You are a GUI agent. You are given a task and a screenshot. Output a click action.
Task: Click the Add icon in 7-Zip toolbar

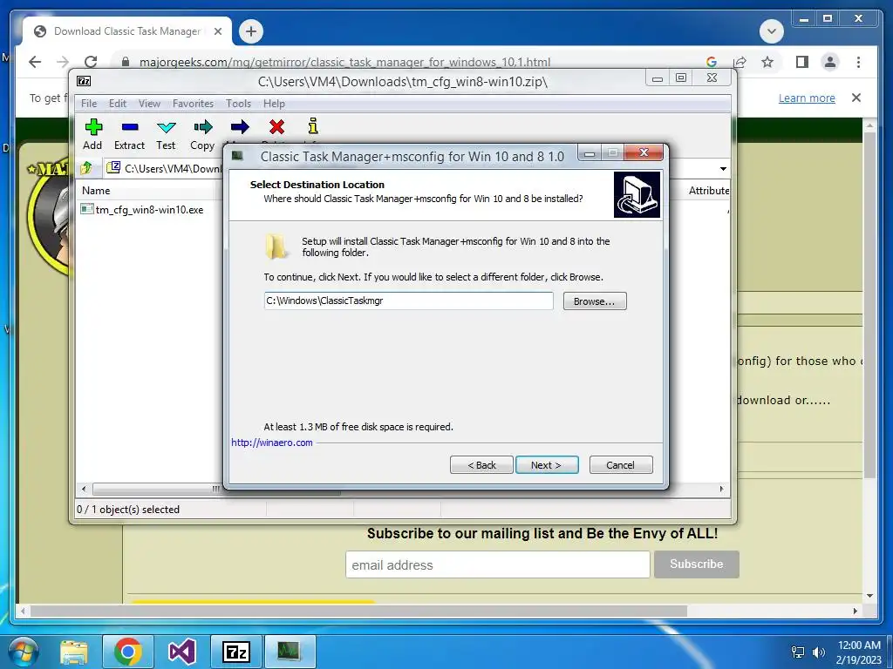[x=93, y=127]
